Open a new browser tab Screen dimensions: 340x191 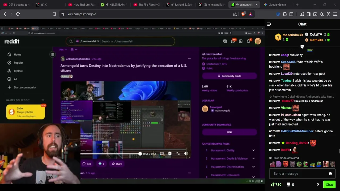pyautogui.click(x=297, y=5)
